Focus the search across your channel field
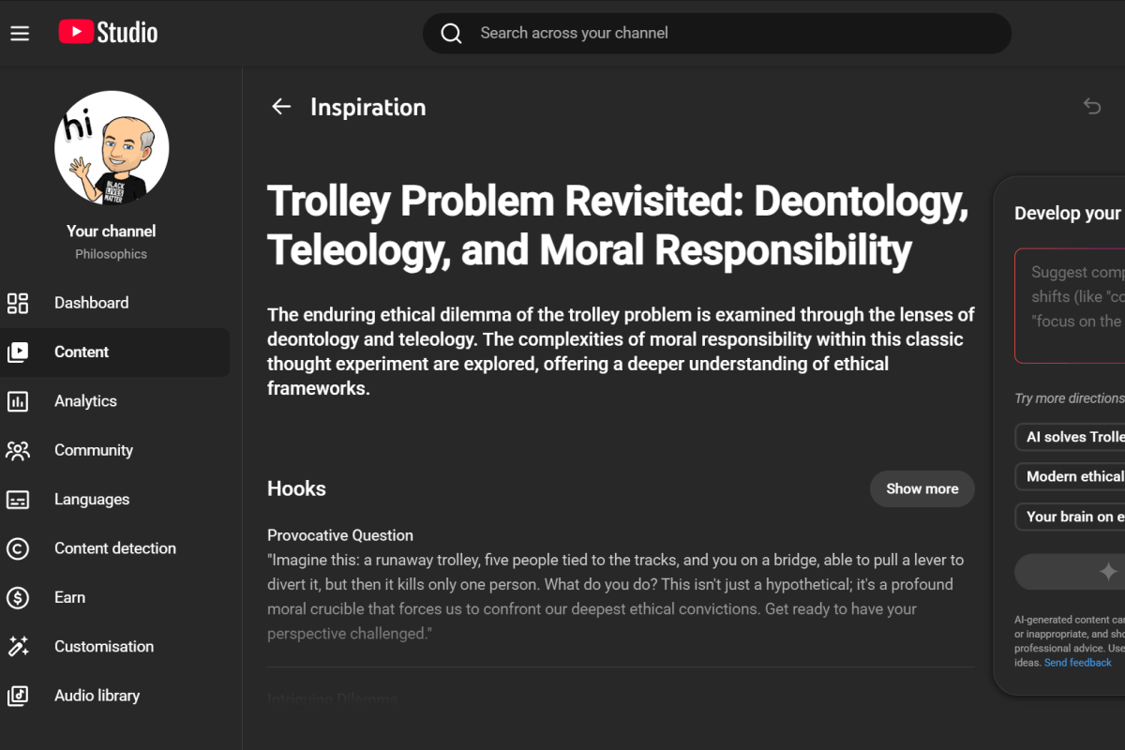Image resolution: width=1125 pixels, height=750 pixels. click(x=731, y=34)
